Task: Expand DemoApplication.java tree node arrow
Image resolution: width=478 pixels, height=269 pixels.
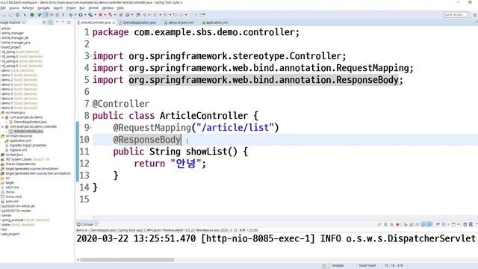Action: pos(7,122)
